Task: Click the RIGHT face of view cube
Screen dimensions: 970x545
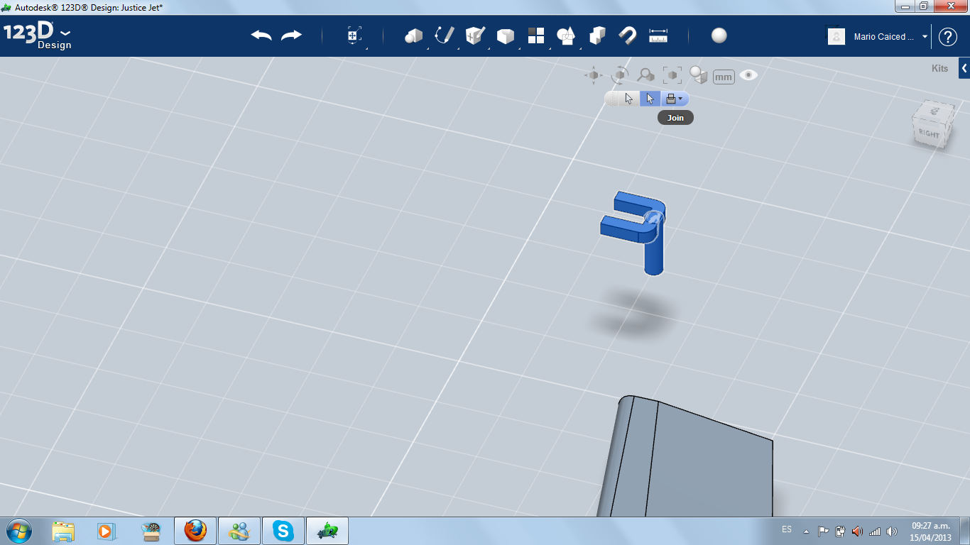Action: (x=928, y=134)
